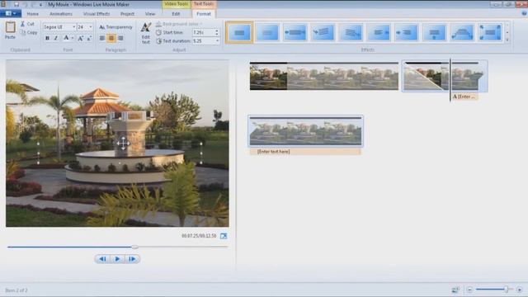Click the timeline zoom slider handle
This screenshot has height=297, width=528.
(x=506, y=290)
